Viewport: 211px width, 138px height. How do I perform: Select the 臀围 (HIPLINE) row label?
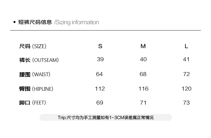[36, 89]
